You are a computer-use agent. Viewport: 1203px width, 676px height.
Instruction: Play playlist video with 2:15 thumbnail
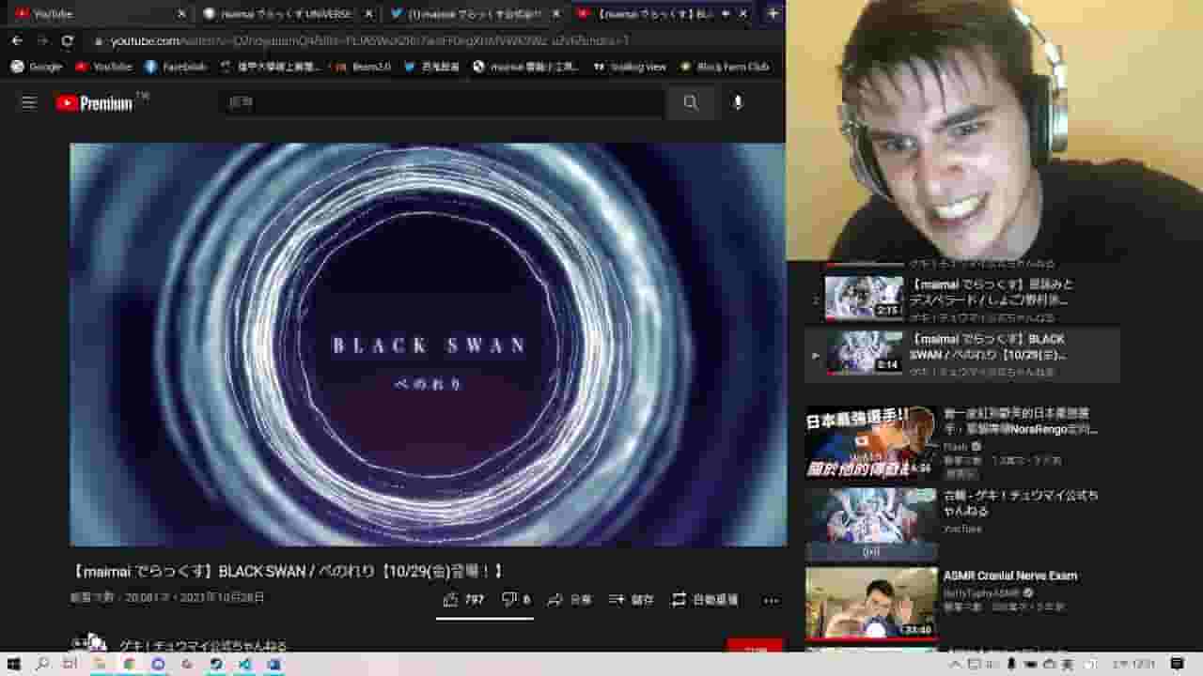click(863, 298)
